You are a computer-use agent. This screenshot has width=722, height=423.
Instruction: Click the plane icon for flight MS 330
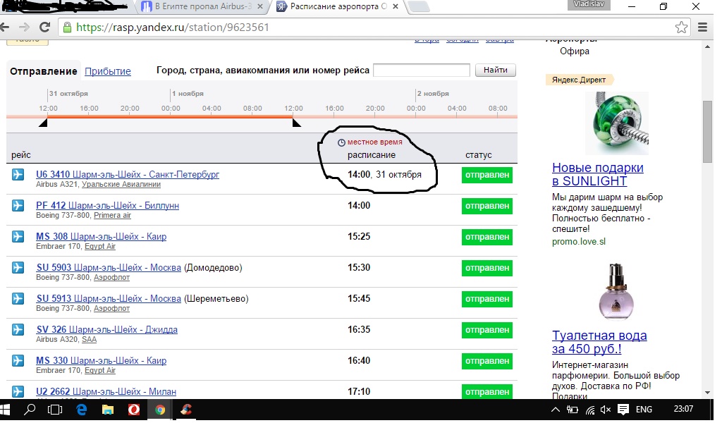coord(18,360)
